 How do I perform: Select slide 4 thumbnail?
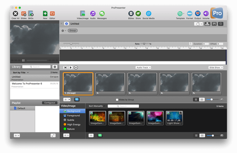coord(174,84)
